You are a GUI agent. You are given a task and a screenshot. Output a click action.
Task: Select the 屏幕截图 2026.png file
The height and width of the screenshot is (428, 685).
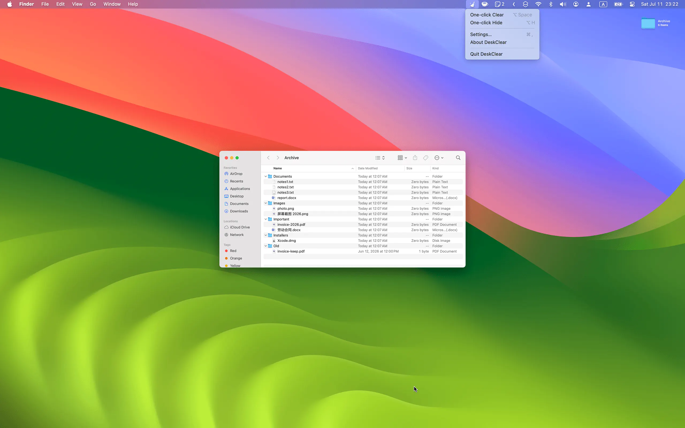(x=363, y=214)
